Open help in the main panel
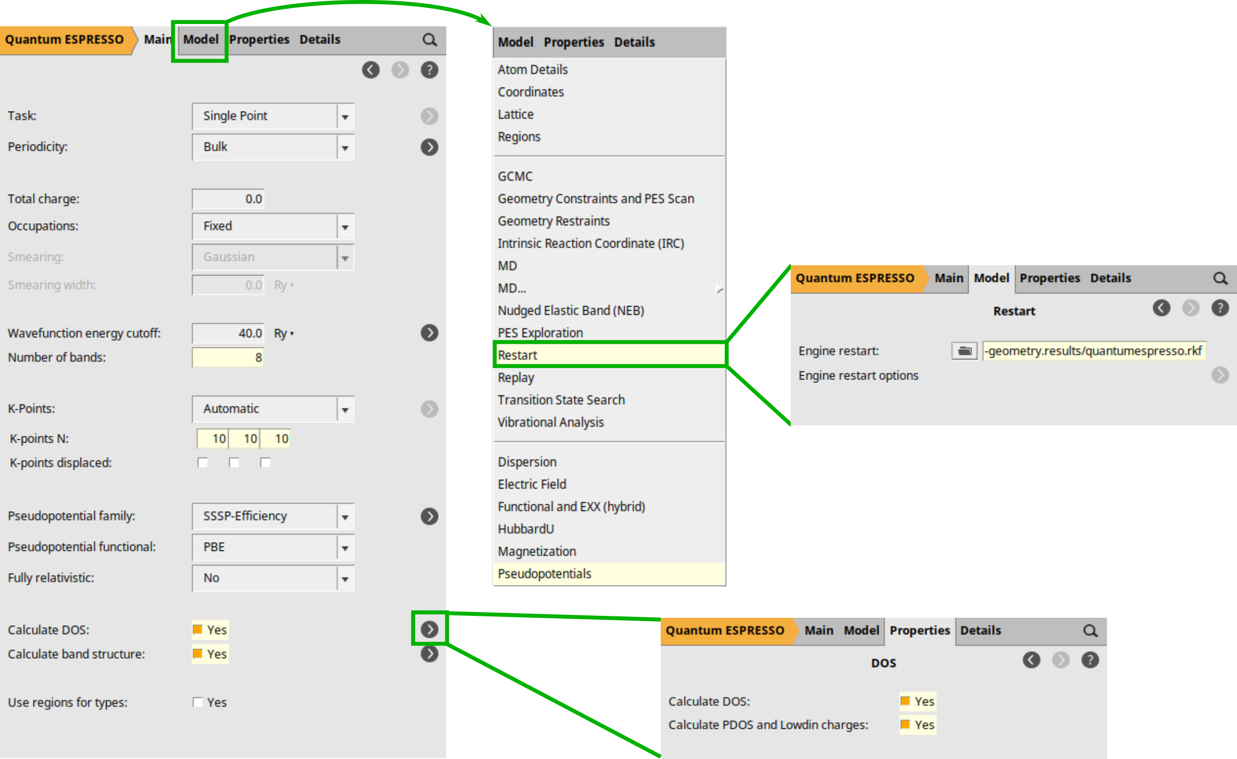Image resolution: width=1237 pixels, height=759 pixels. coord(429,70)
